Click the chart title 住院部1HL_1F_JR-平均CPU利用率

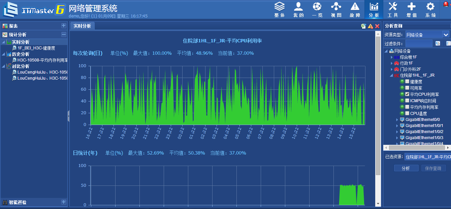click(222, 41)
